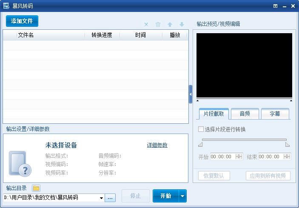
Task: Enable 选择片段进行转换 checkbox
Action: click(x=201, y=129)
